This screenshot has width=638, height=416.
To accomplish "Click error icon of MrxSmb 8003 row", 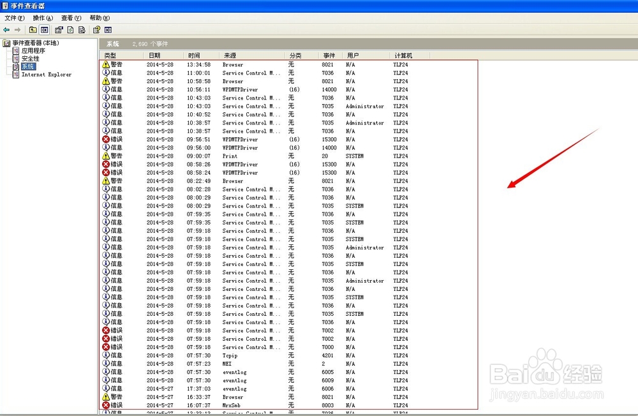I will [x=106, y=405].
